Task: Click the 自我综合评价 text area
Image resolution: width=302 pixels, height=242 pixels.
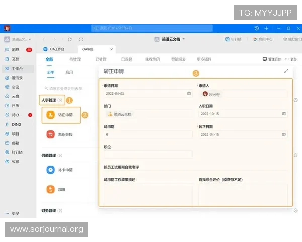Action: pyautogui.click(x=243, y=195)
